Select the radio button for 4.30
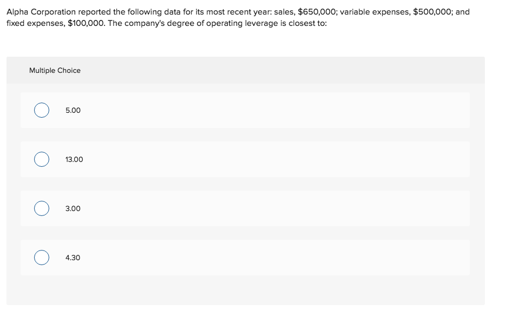506x325 pixels. [x=42, y=258]
